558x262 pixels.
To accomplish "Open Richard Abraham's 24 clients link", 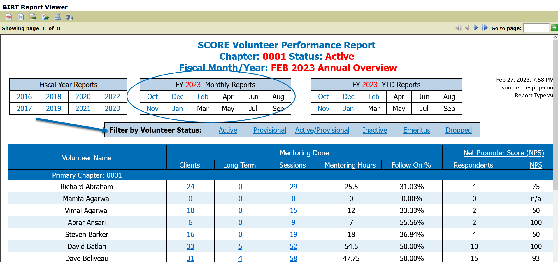I will click(x=190, y=187).
